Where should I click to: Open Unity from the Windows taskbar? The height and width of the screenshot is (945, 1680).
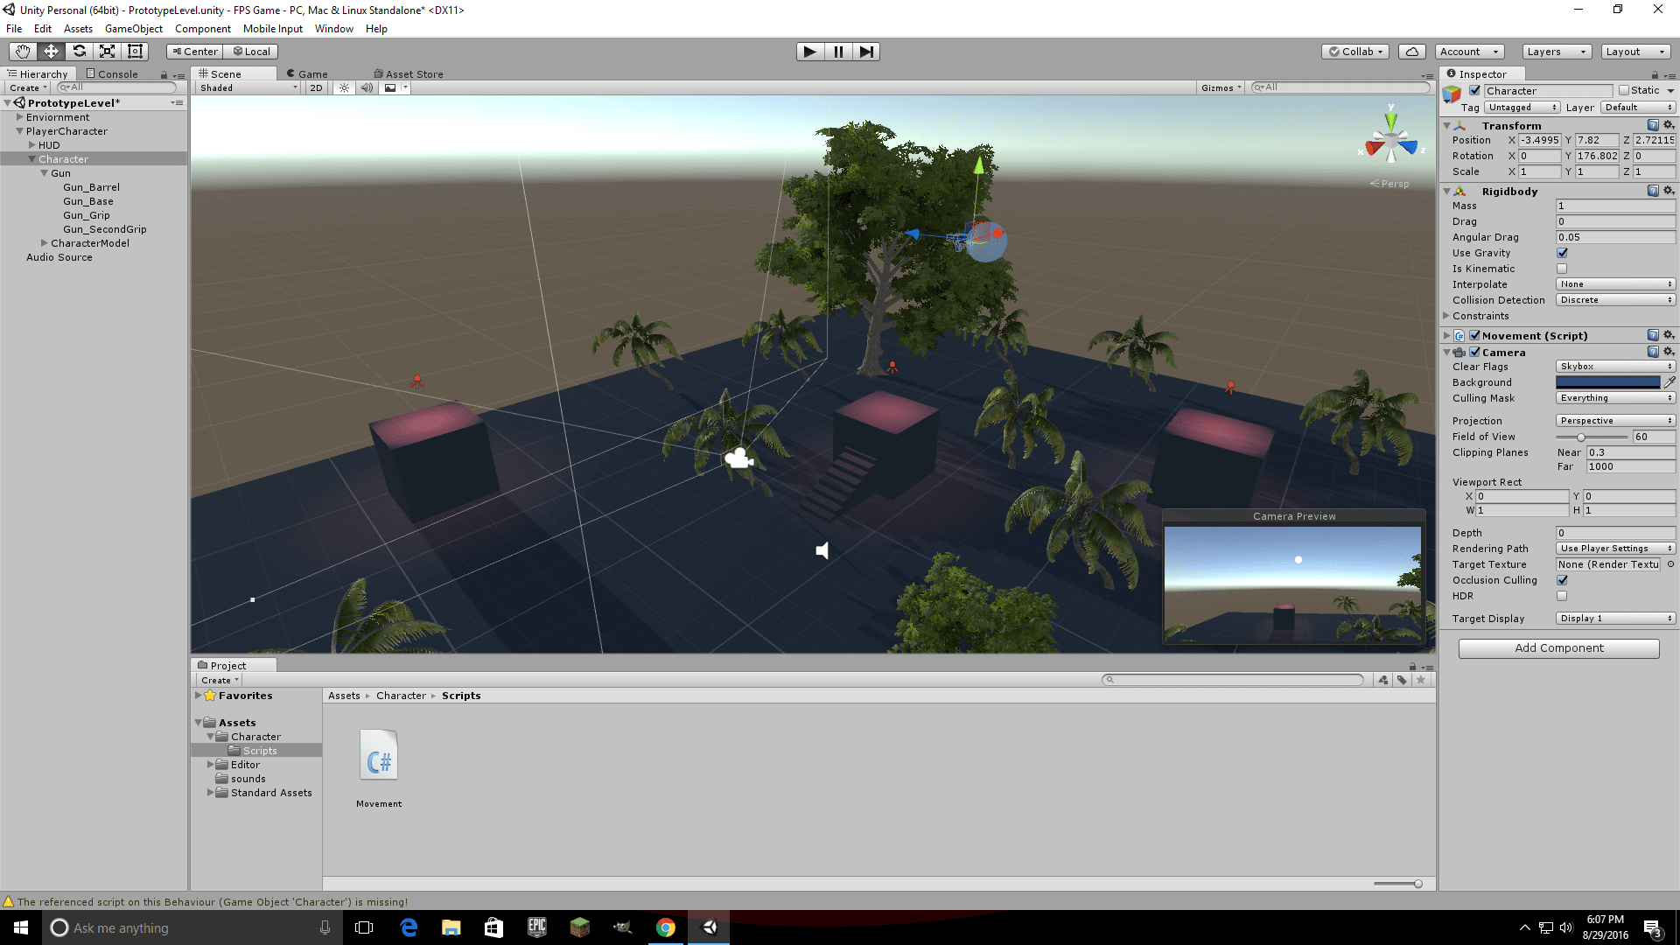point(709,927)
